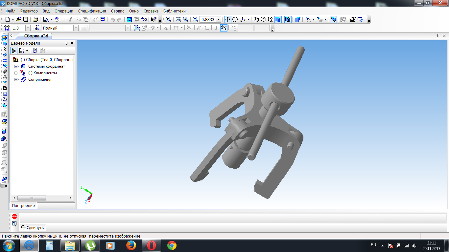Switch to the Построение tab
This screenshot has width=449, height=252.
(x=23, y=205)
